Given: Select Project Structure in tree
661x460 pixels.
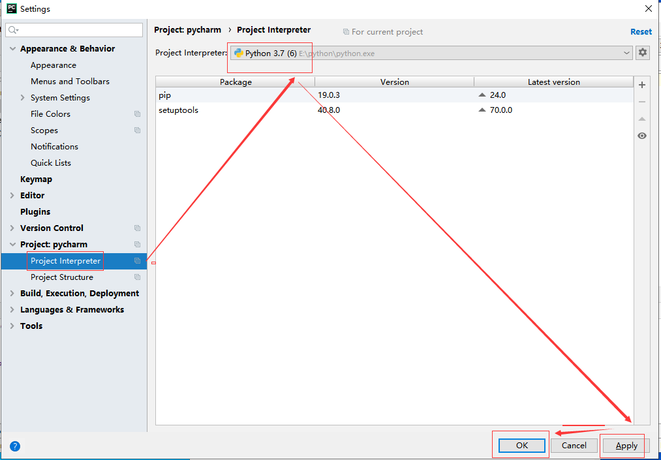Looking at the screenshot, I should pos(62,277).
